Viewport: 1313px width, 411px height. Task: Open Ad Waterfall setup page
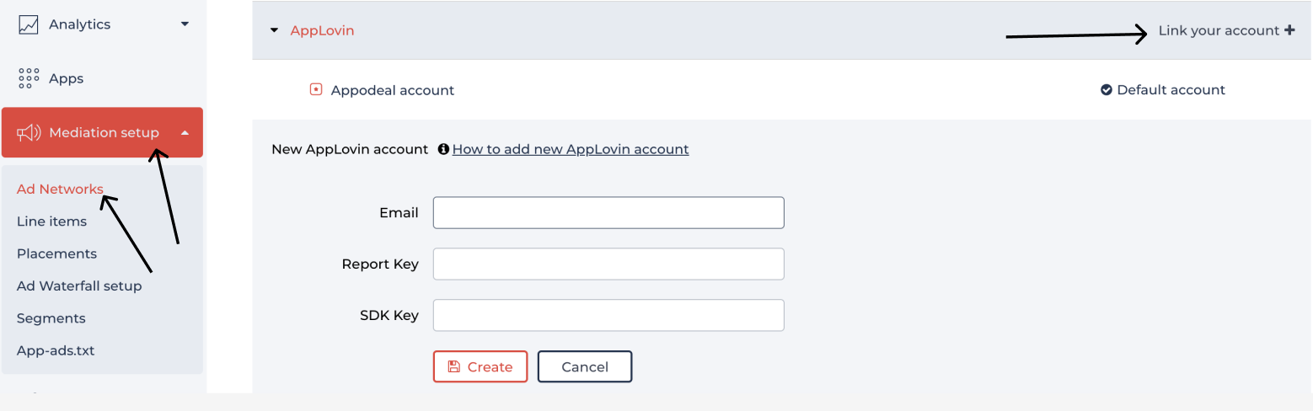[x=79, y=286]
